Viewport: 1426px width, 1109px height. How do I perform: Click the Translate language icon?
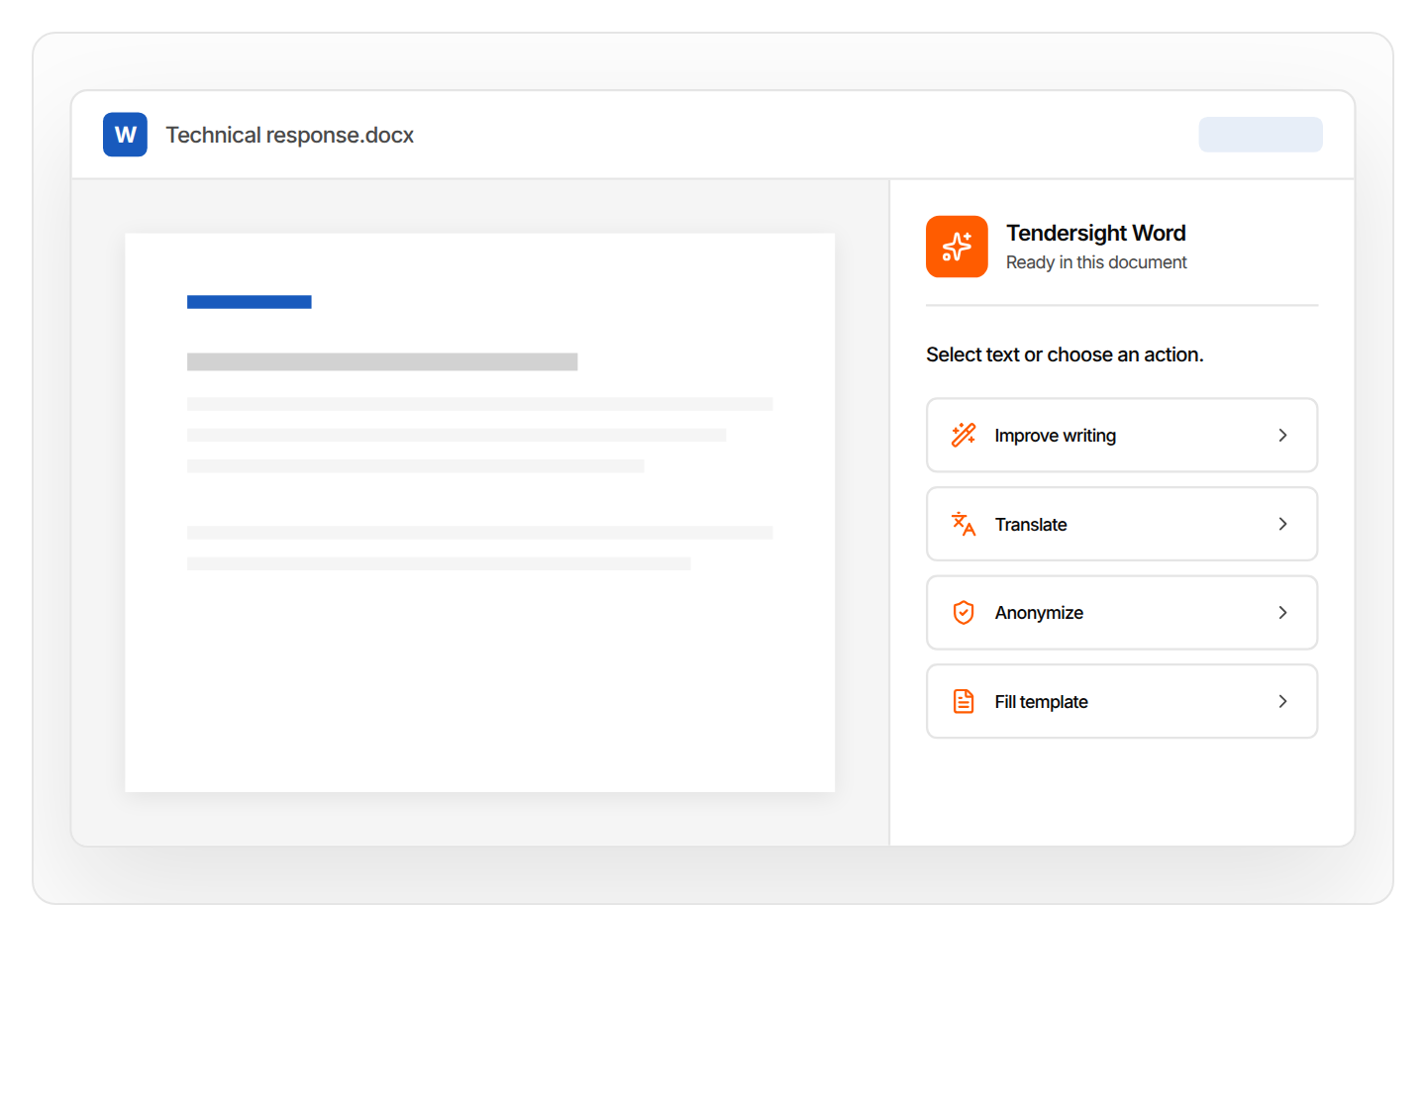pyautogui.click(x=964, y=524)
